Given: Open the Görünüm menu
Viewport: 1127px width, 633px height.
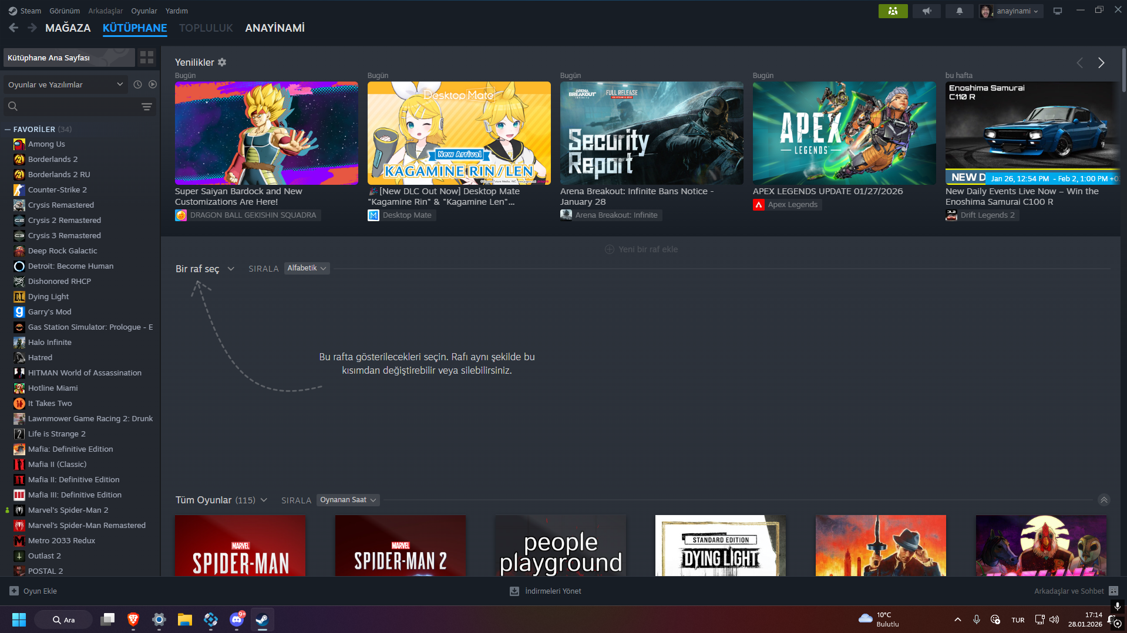Looking at the screenshot, I should click(x=65, y=11).
